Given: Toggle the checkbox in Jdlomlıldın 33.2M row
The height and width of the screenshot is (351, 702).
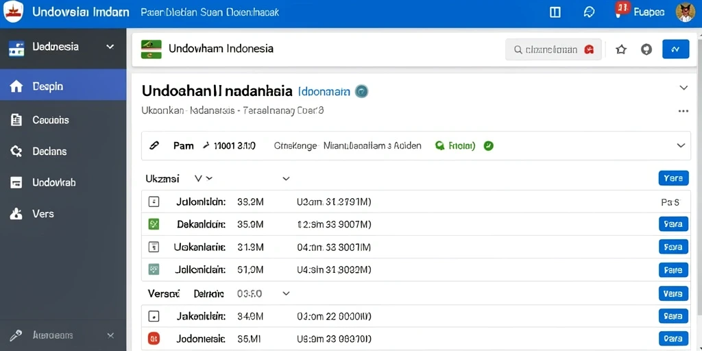Looking at the screenshot, I should [x=154, y=202].
